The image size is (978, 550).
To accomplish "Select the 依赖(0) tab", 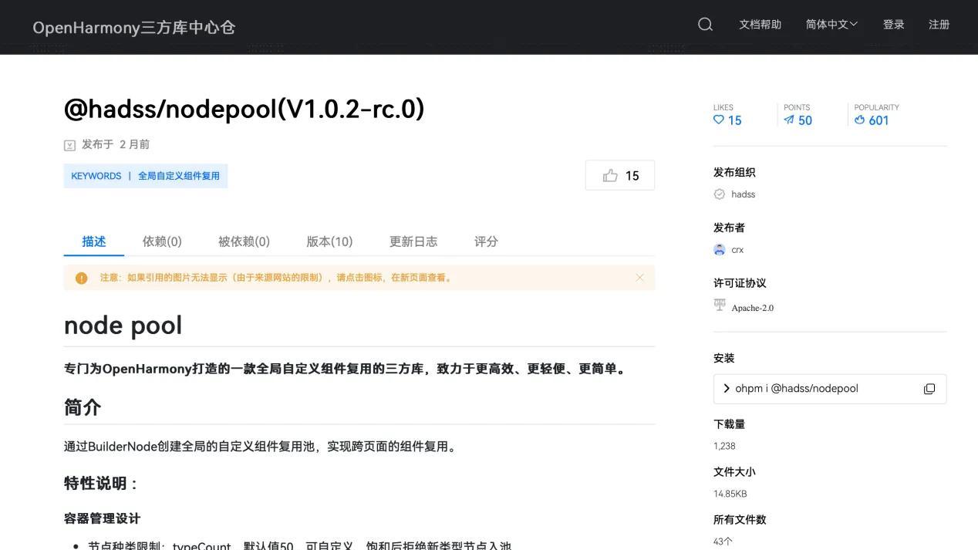I will point(162,241).
